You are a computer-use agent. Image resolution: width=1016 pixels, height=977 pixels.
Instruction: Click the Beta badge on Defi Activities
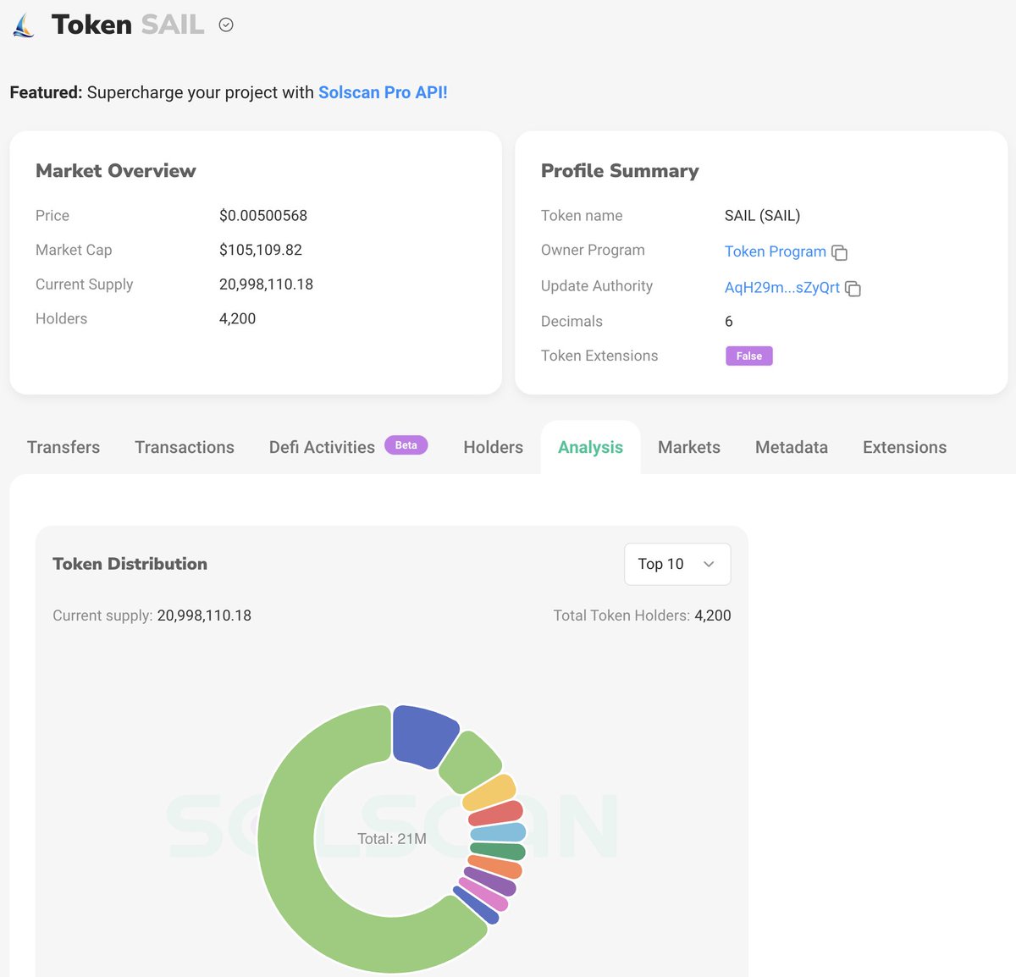click(x=406, y=444)
